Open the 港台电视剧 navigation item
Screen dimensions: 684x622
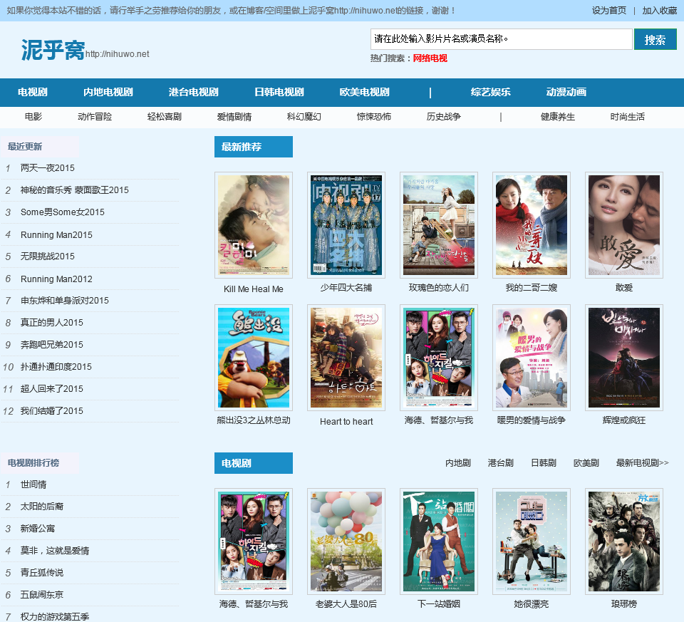(x=193, y=92)
